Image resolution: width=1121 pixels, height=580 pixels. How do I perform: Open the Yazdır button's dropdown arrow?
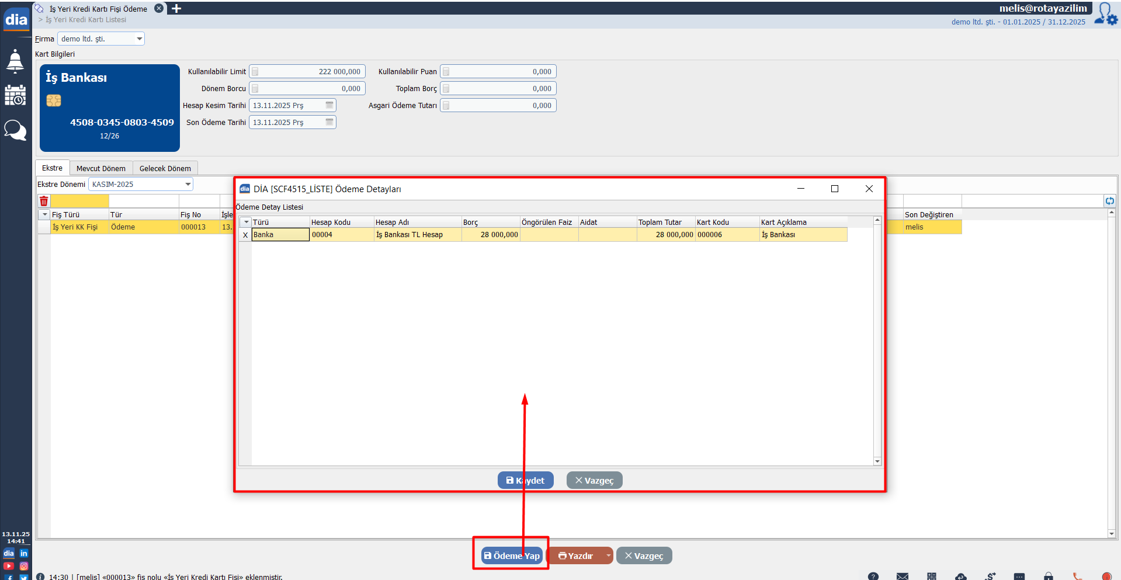coord(608,555)
